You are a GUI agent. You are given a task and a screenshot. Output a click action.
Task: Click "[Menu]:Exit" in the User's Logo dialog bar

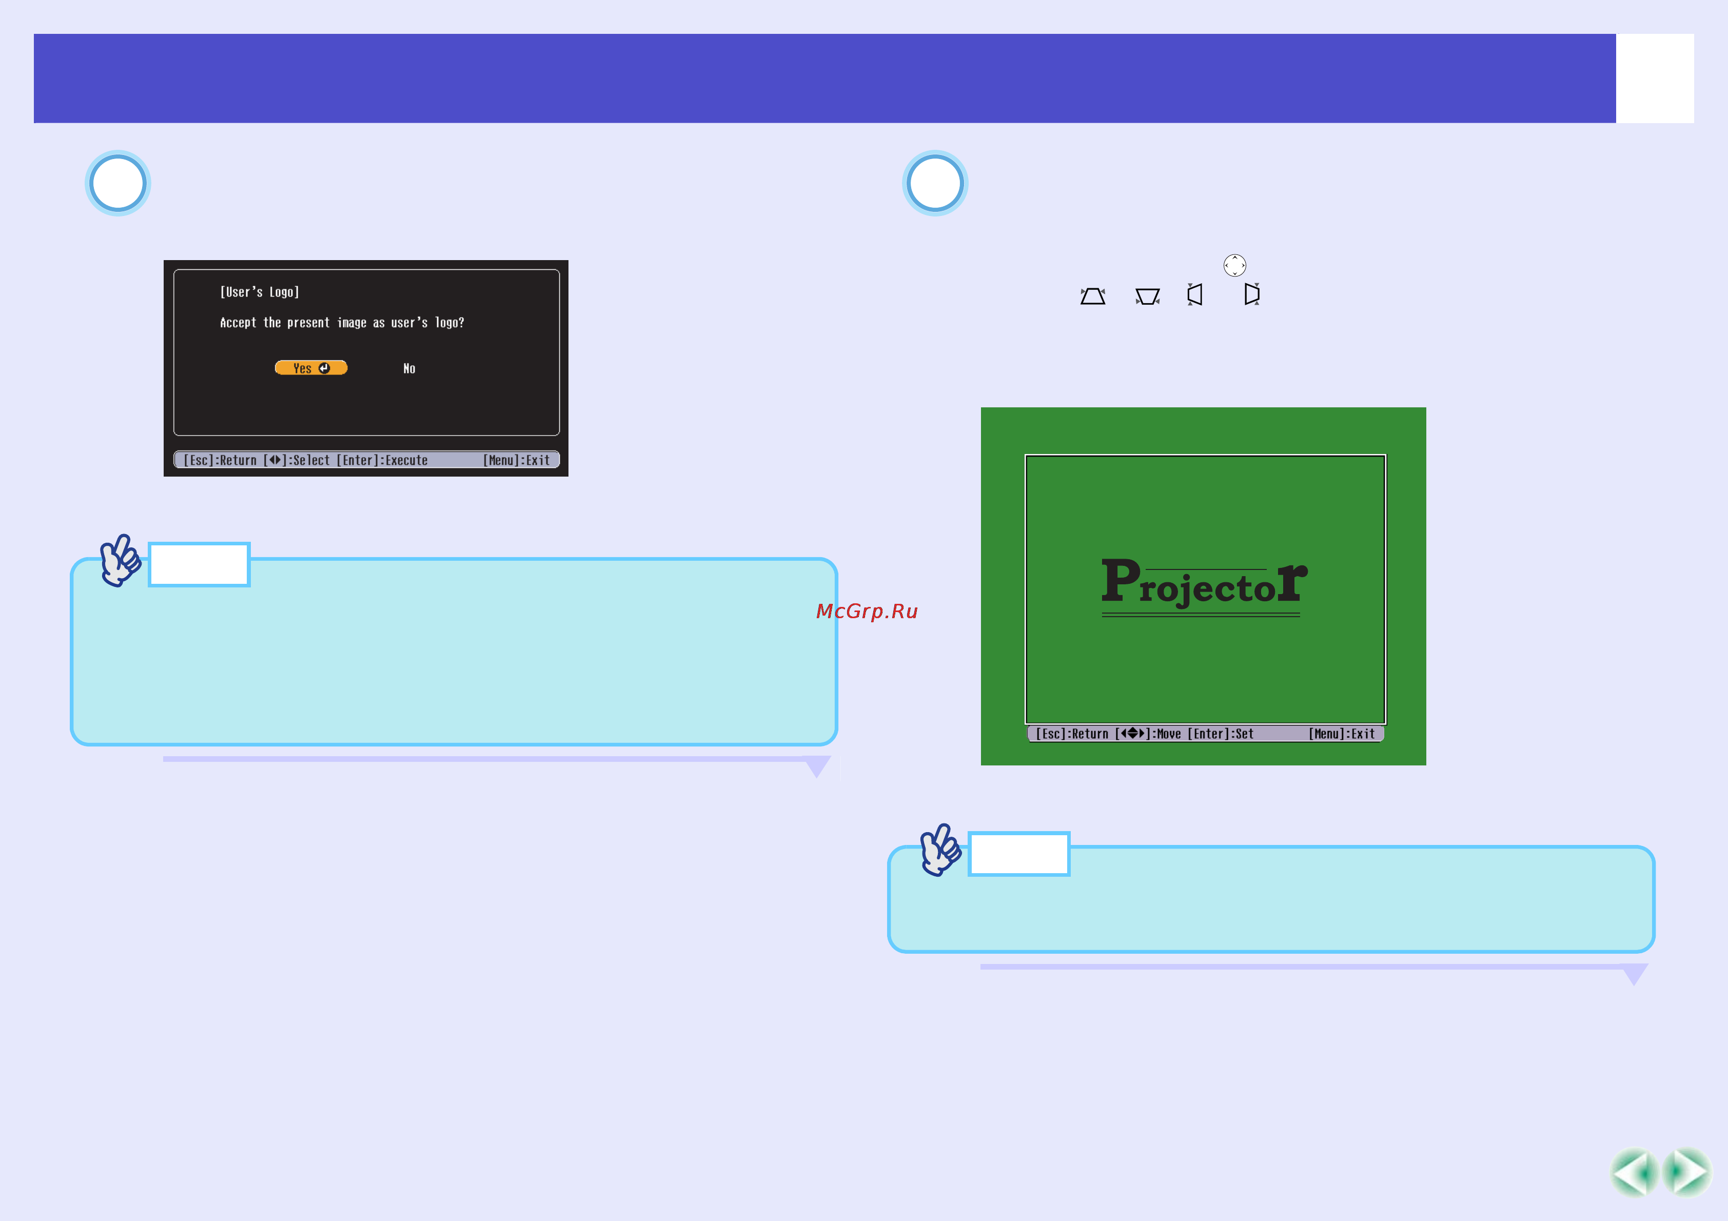(x=517, y=460)
